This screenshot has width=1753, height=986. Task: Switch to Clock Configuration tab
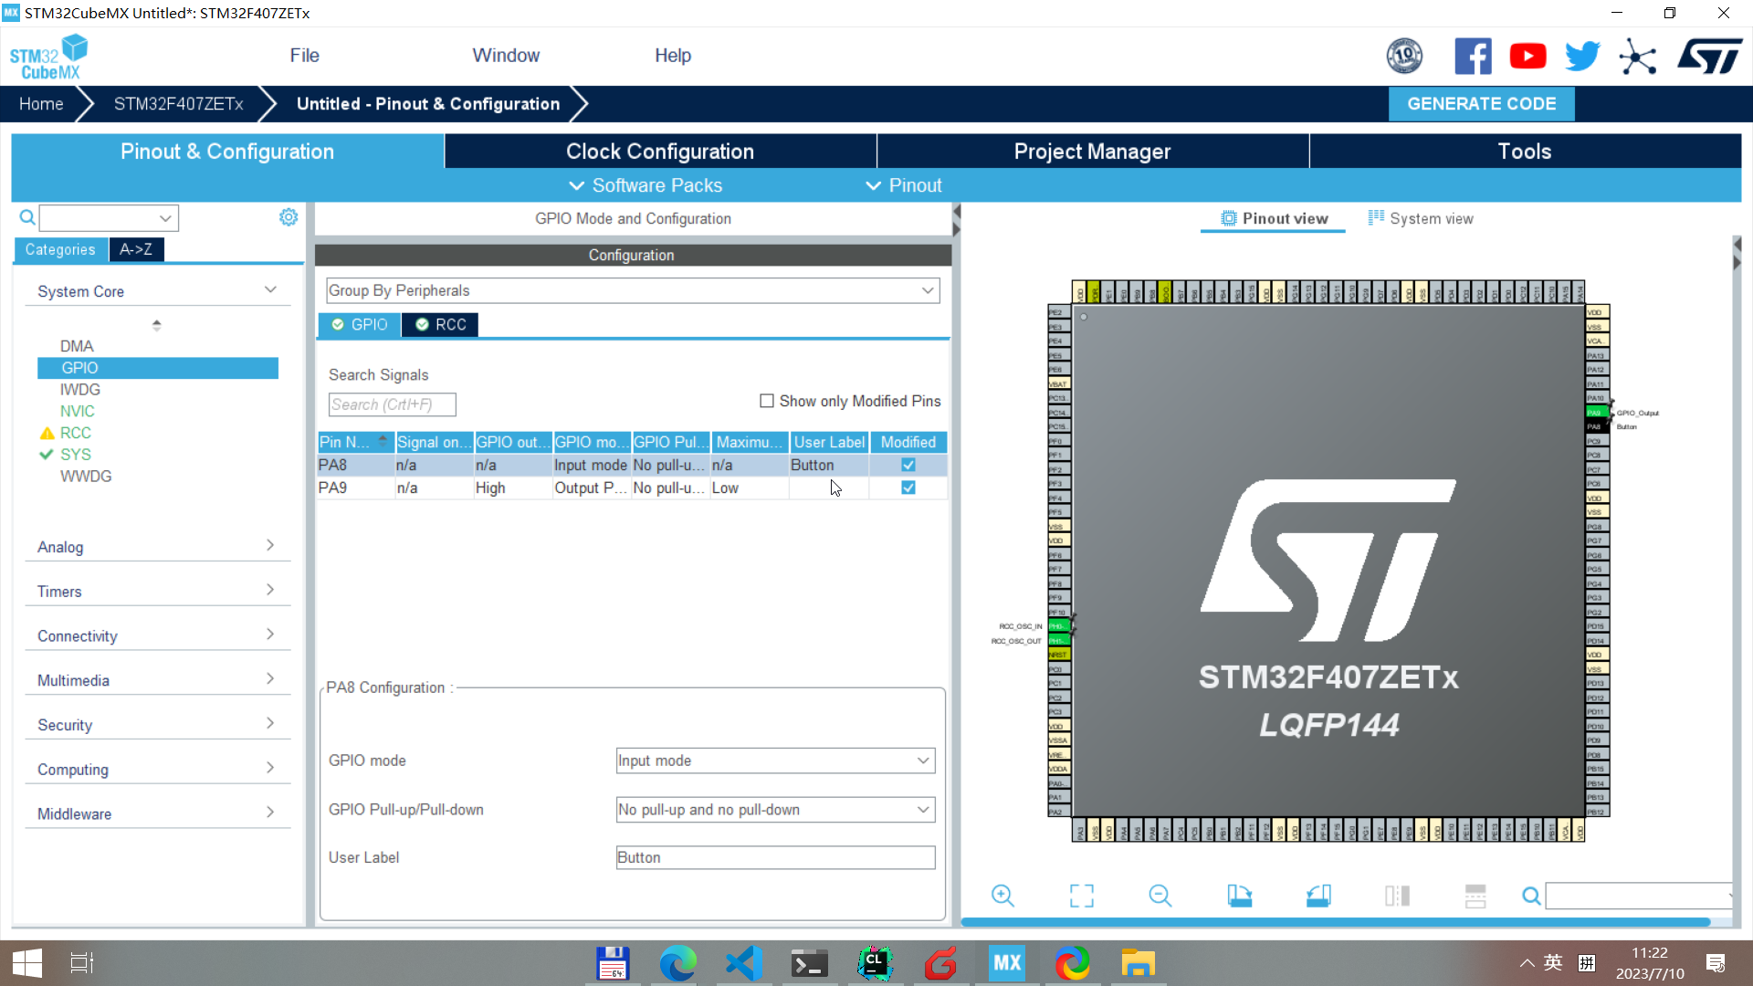(x=659, y=152)
